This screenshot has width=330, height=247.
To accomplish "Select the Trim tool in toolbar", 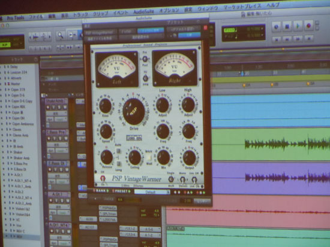I will pyautogui.click(x=72, y=35).
